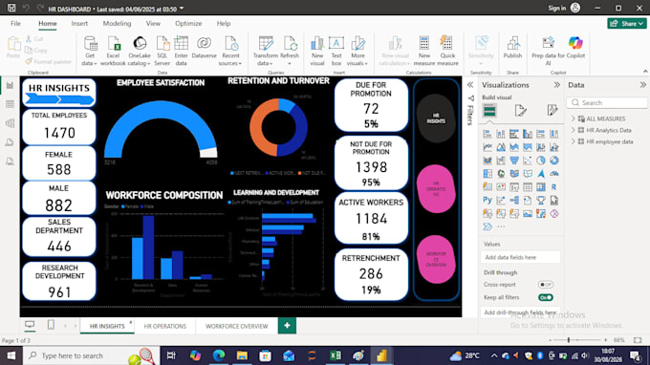
Task: Open the WORKFORCE OVERVIEW page tab
Action: (x=237, y=327)
